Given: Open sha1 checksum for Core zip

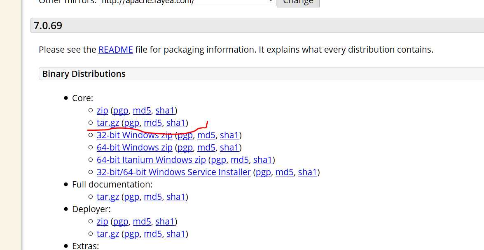Looking at the screenshot, I should pyautogui.click(x=165, y=110).
